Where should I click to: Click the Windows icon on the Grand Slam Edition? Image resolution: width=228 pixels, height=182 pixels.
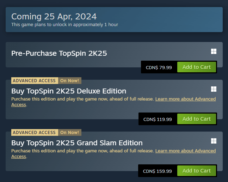pyautogui.click(x=214, y=141)
